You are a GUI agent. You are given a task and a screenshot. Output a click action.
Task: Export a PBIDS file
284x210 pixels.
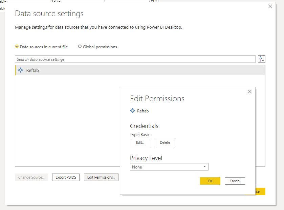tap(66, 177)
